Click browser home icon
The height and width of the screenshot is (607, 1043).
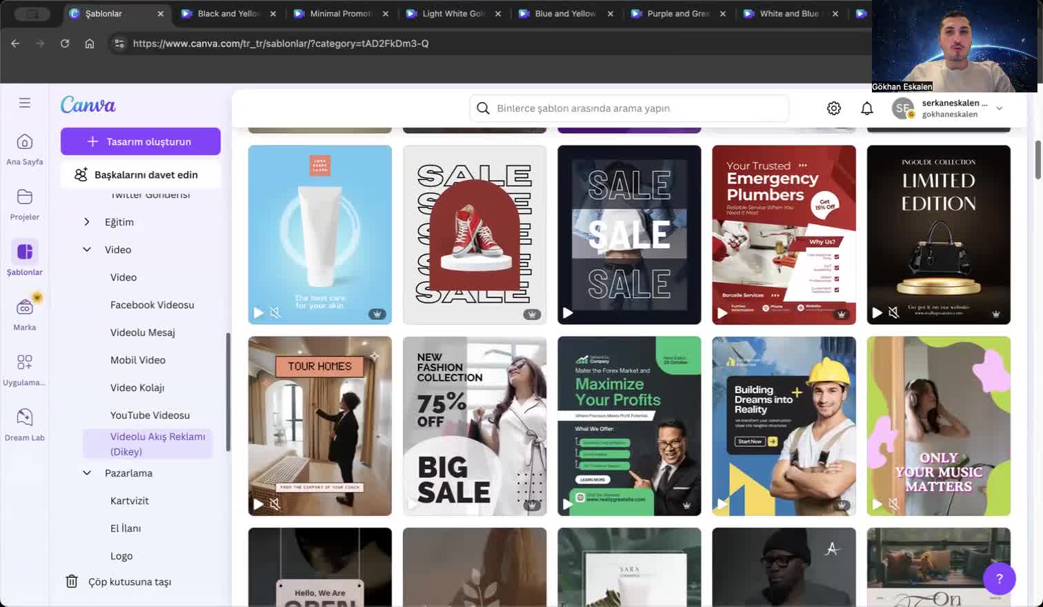click(90, 43)
